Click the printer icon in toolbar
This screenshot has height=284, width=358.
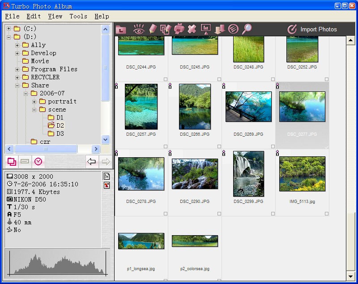179,30
